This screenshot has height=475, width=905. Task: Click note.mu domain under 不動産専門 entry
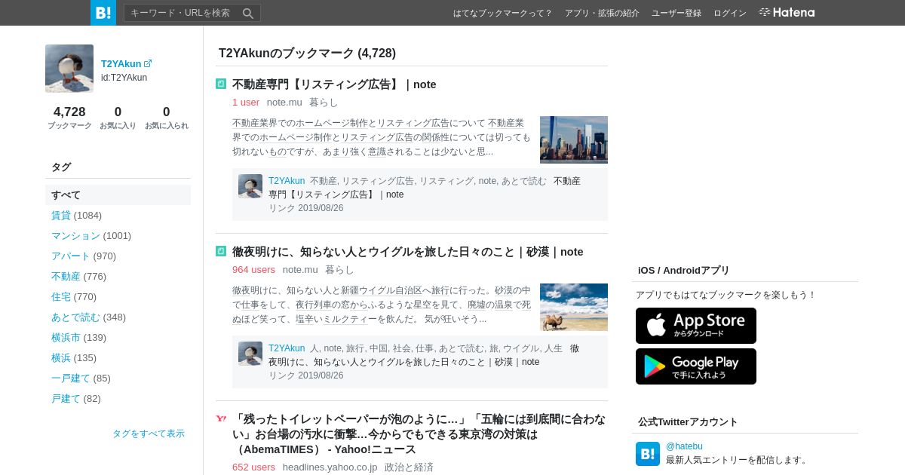click(284, 102)
